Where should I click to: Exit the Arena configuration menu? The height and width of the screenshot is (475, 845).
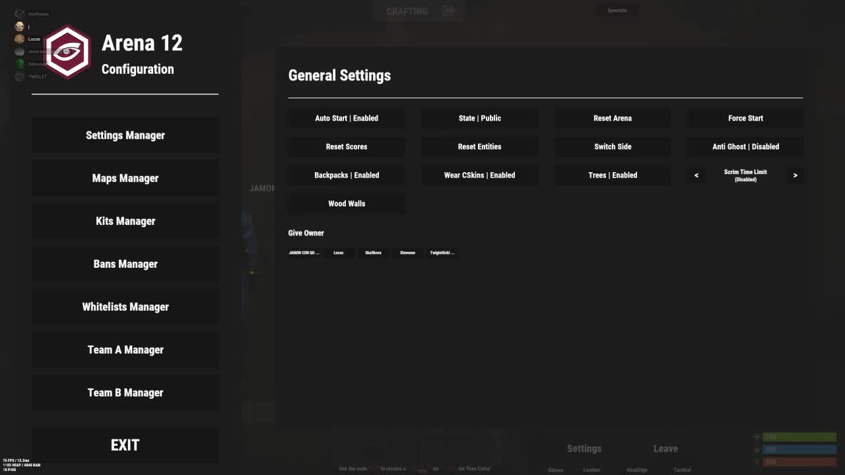[x=125, y=445]
